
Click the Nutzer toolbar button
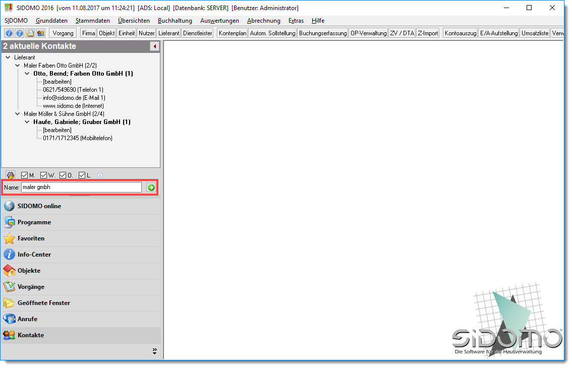(x=147, y=33)
